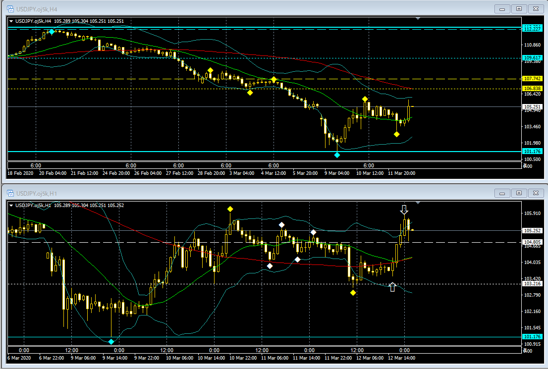The image size is (548, 369).
Task: Click 11 Mar 20:00 date on H4 time axis
Action: [x=401, y=173]
